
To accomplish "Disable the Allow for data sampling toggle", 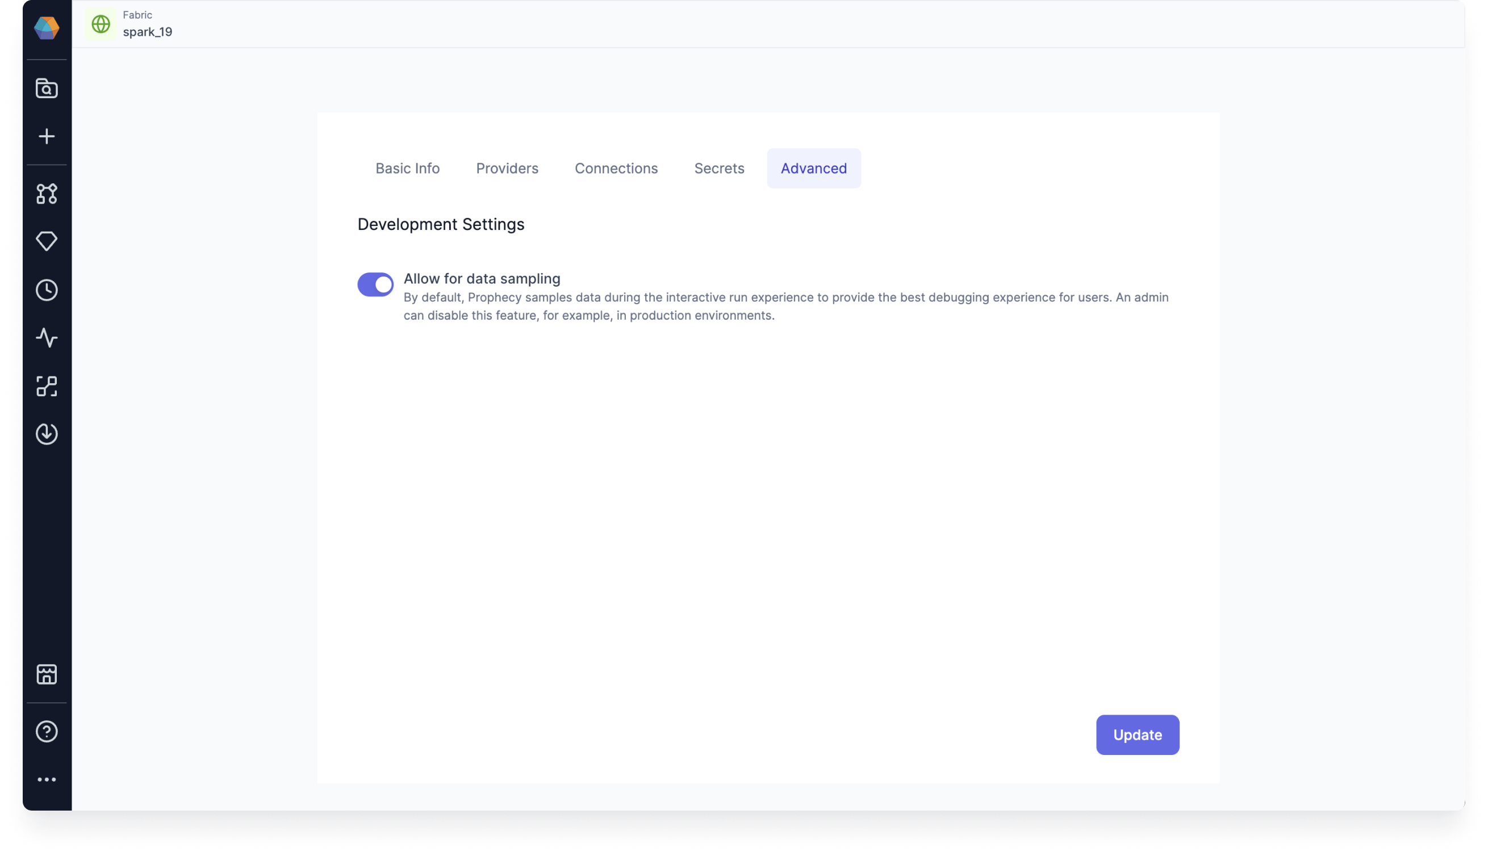I will coord(375,284).
